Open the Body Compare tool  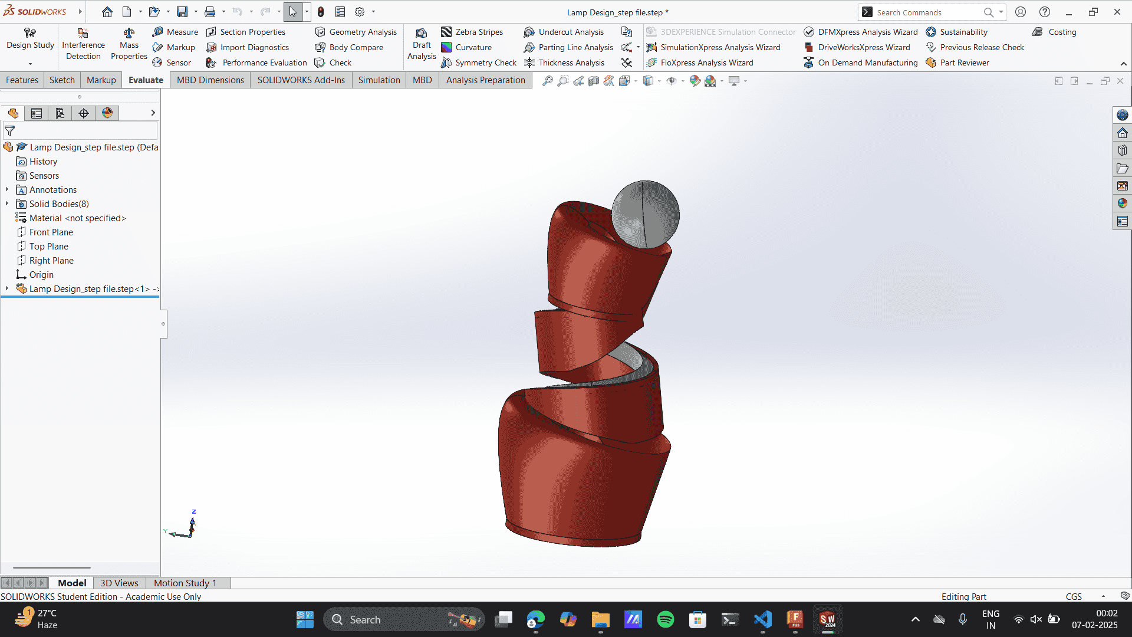click(349, 47)
